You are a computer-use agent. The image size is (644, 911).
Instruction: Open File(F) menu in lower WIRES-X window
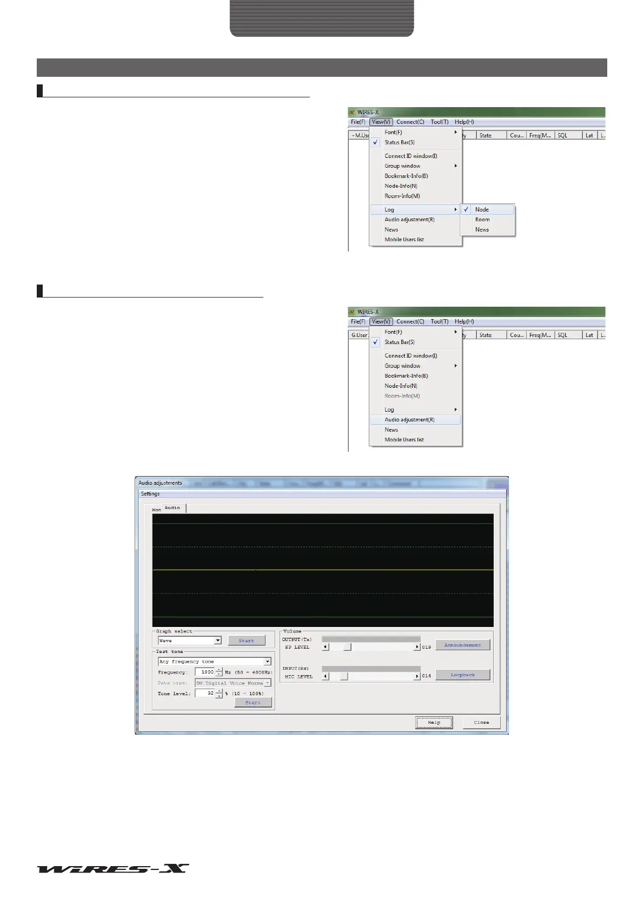[358, 321]
